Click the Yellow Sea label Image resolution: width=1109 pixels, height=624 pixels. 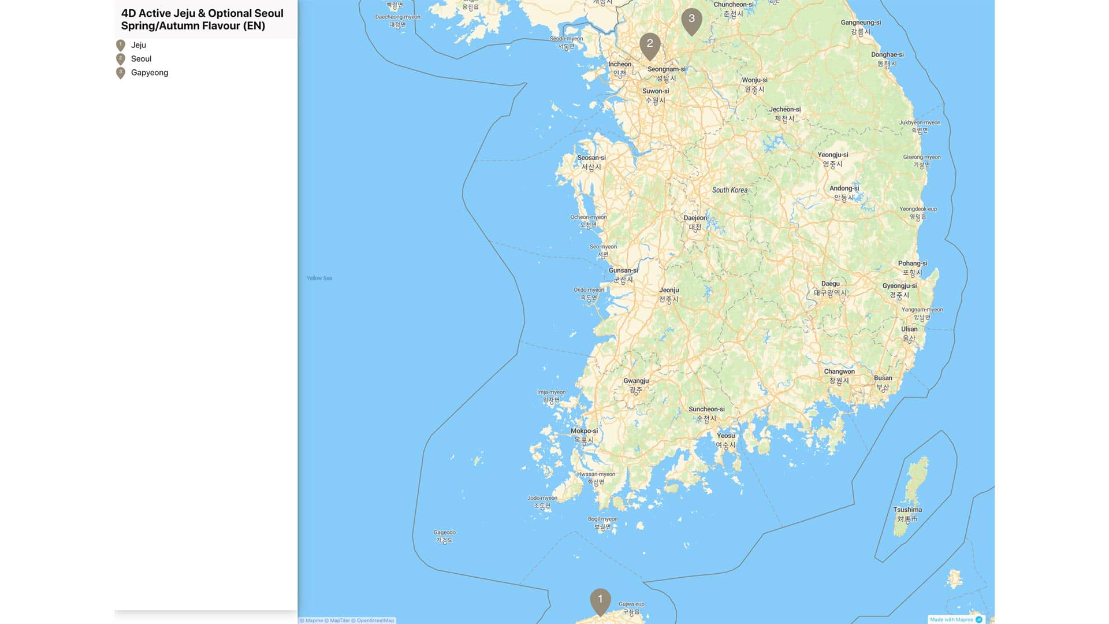(x=319, y=278)
